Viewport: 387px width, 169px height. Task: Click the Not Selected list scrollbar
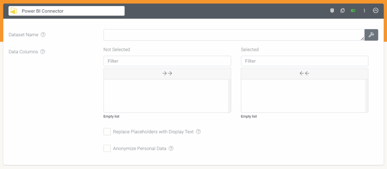coord(229,96)
